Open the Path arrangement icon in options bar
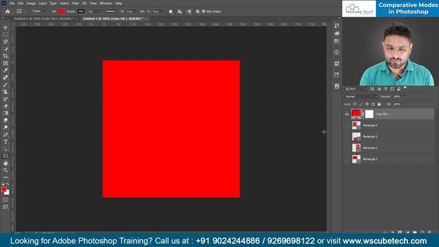Screen dimensions: 439x247 (189, 12)
